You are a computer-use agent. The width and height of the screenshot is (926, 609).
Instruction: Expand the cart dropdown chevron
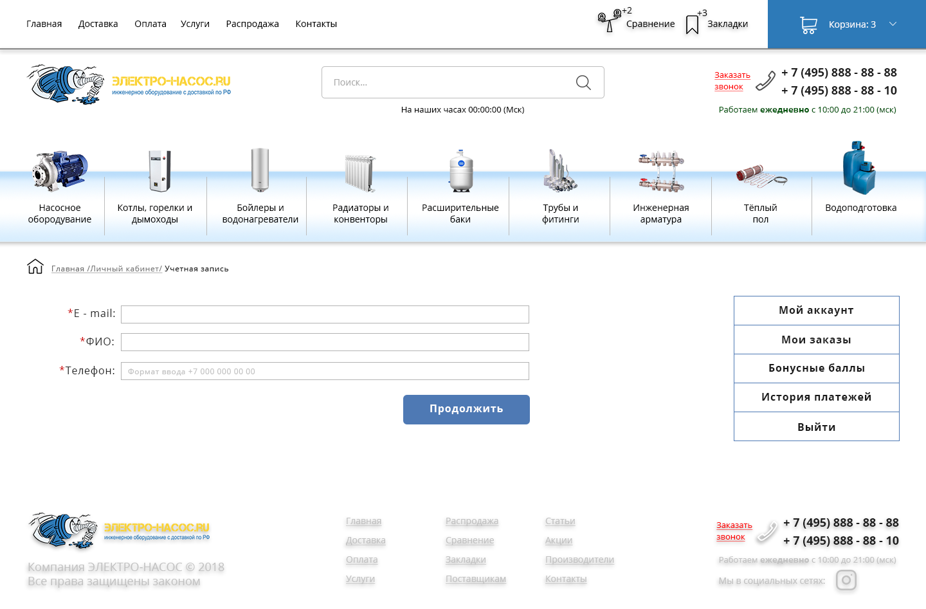(x=893, y=24)
